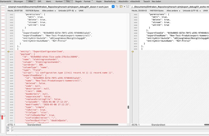This screenshot has width=209, height=136.
Task: Swap sides with the Tausch button
Action: coord(147,2)
